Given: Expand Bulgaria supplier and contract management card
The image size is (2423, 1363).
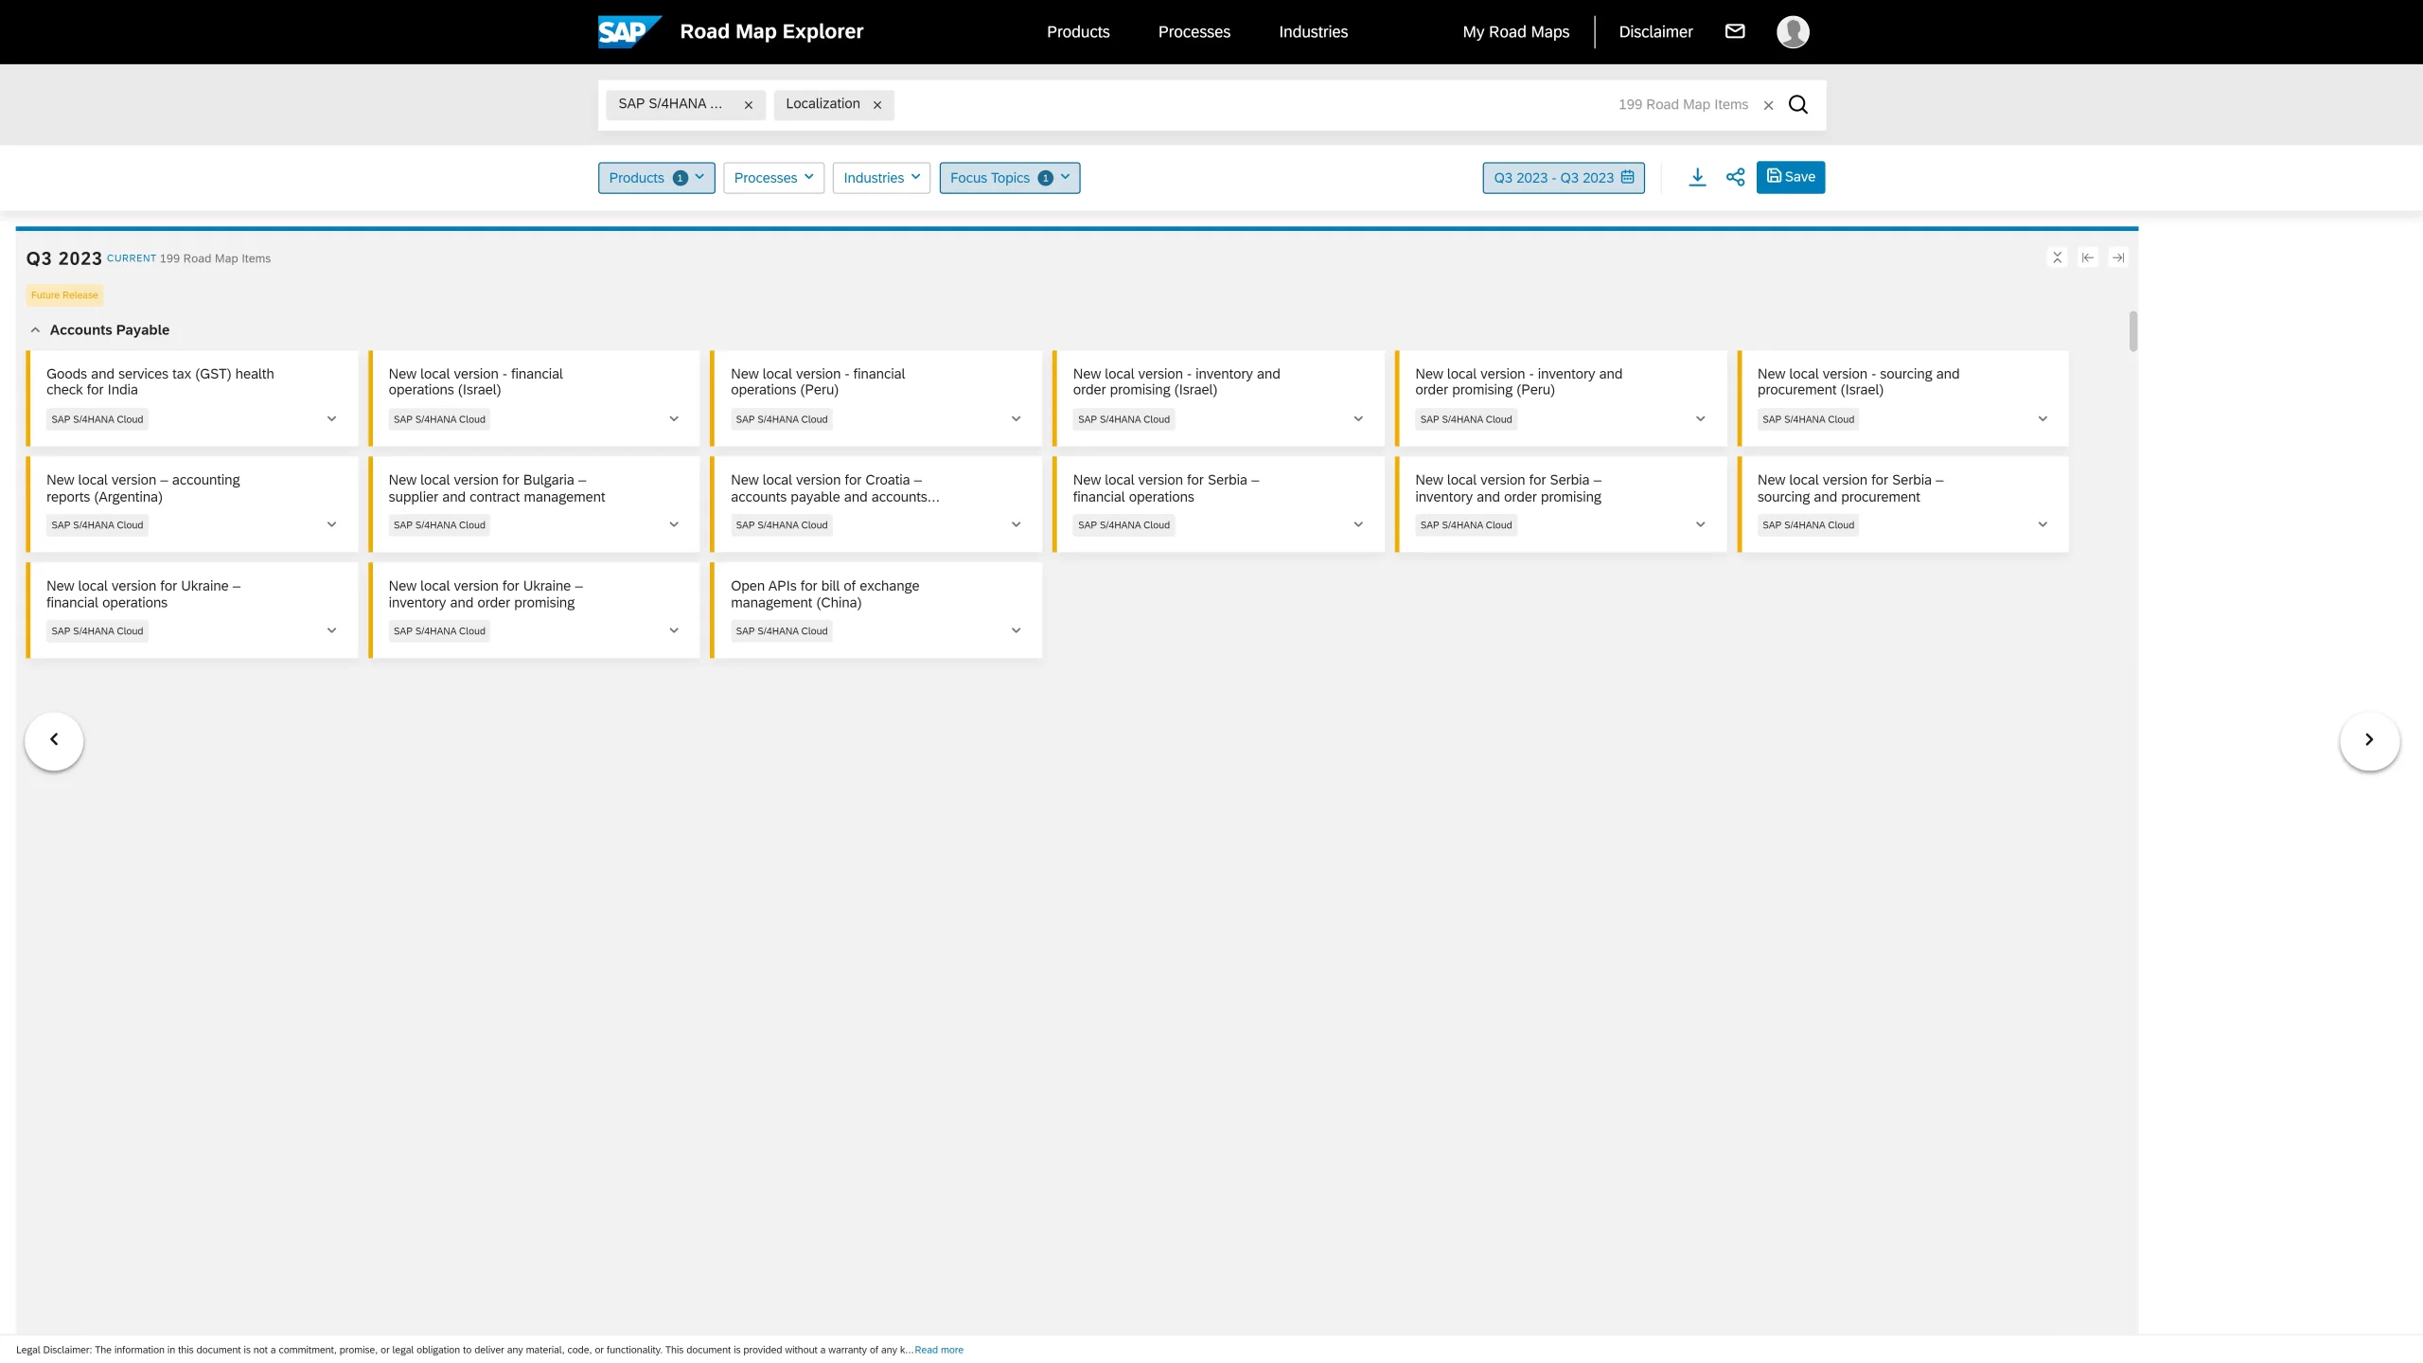Looking at the screenshot, I should 674,525.
